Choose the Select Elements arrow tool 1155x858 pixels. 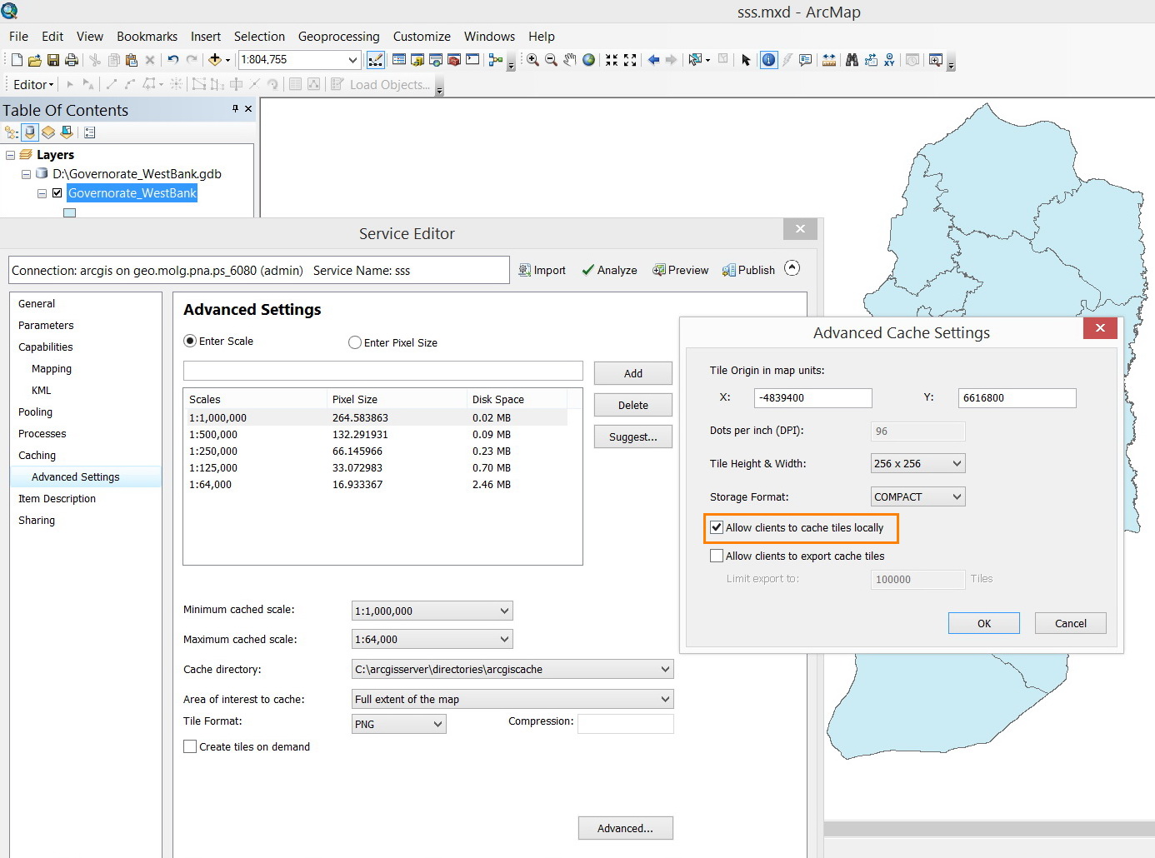coord(746,60)
